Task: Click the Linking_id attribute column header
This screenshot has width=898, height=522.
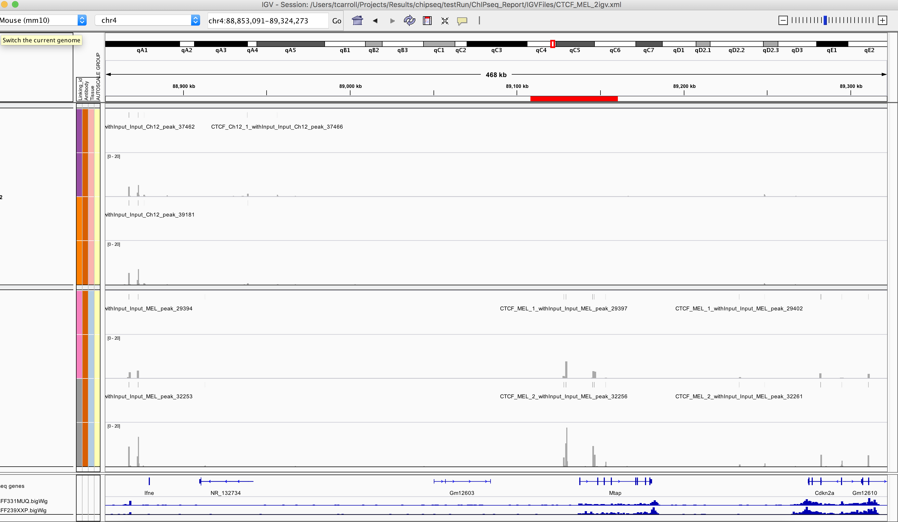Action: [80, 89]
